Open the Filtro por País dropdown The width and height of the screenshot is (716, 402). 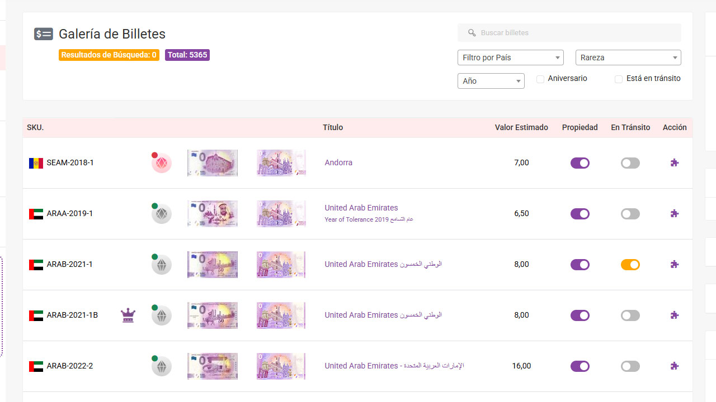click(510, 58)
